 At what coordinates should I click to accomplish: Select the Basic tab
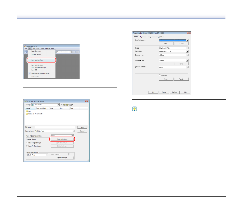click(x=136, y=37)
